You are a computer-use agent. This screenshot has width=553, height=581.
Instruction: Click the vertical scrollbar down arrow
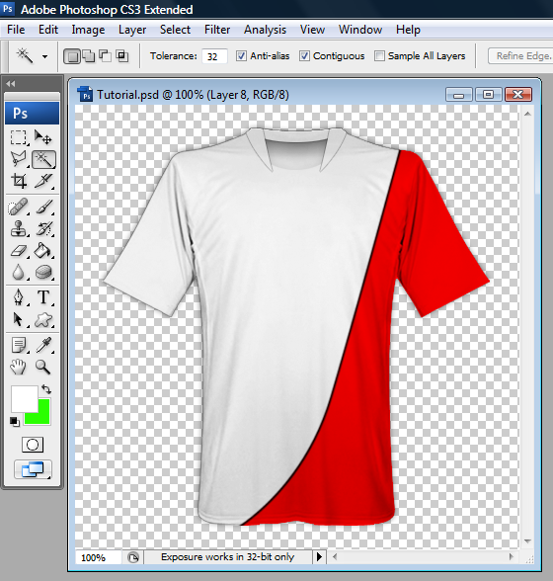[527, 541]
